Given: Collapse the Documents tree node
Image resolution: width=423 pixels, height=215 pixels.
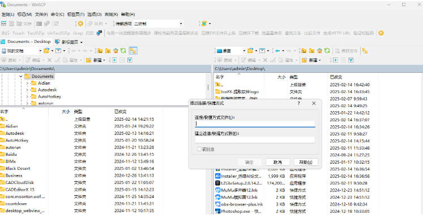Looking at the screenshot, I should tap(21, 76).
